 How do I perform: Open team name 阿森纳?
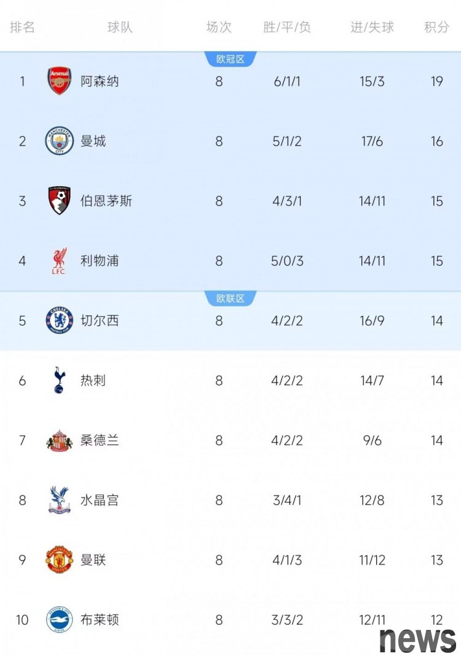click(100, 81)
